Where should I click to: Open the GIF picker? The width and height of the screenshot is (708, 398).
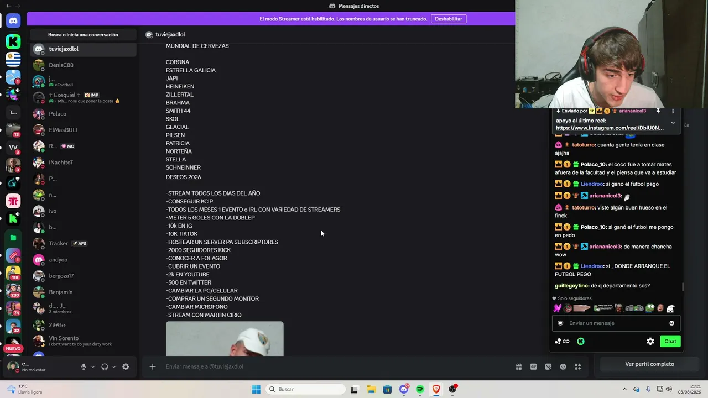click(x=534, y=366)
